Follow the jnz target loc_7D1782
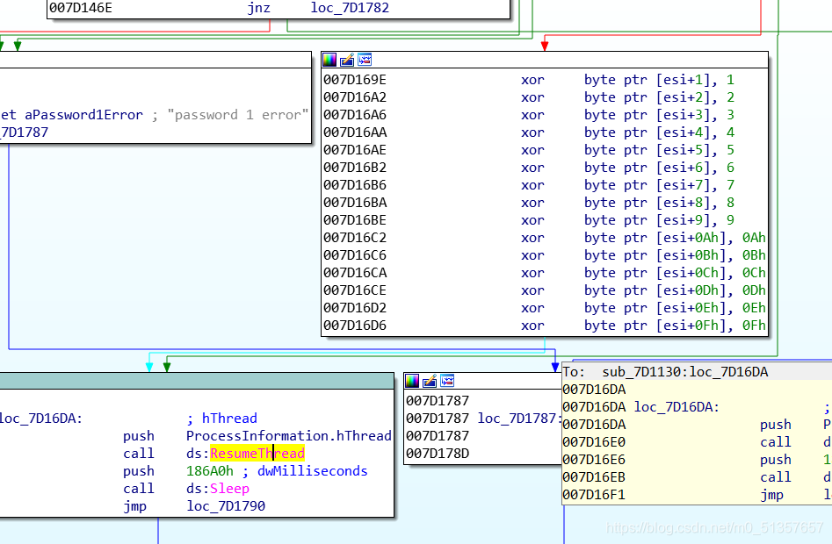 350,8
